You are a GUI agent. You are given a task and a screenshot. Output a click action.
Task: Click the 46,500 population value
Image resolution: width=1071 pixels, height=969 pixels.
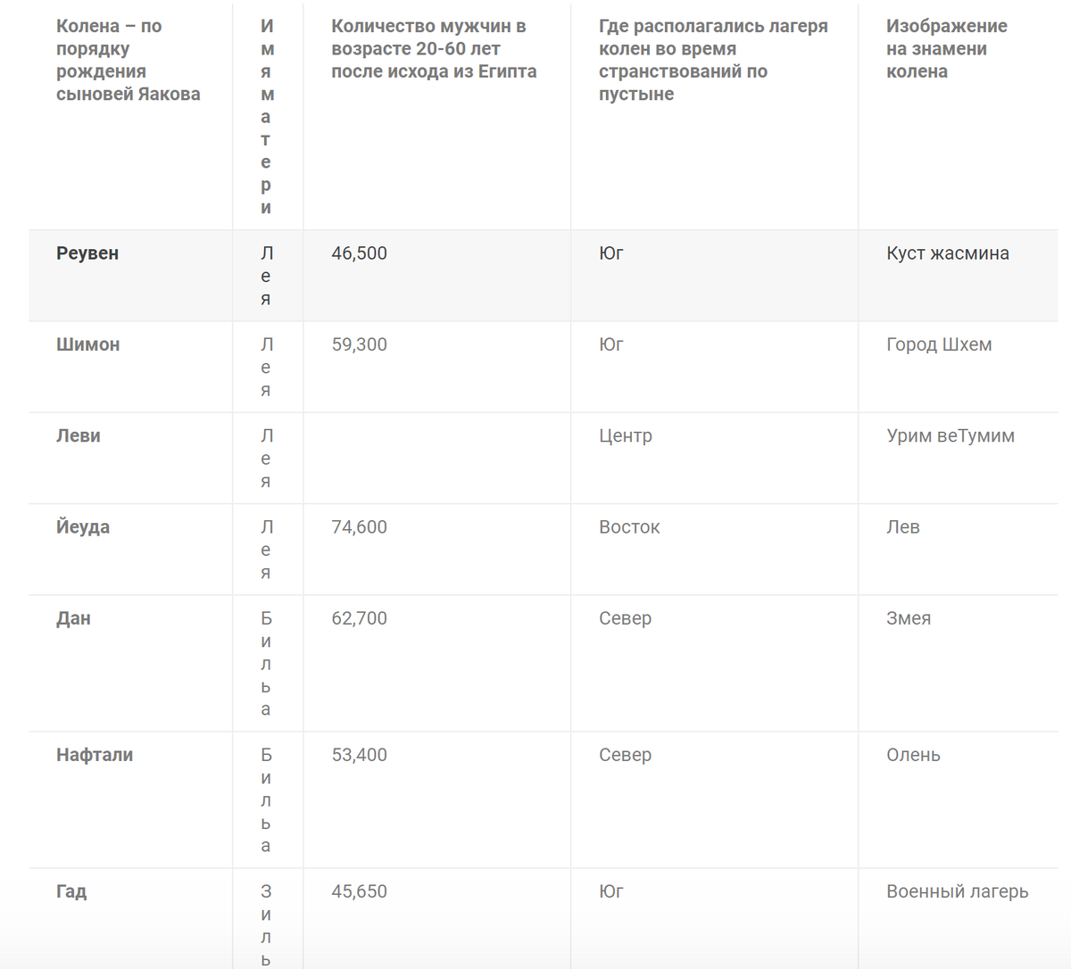coord(359,253)
